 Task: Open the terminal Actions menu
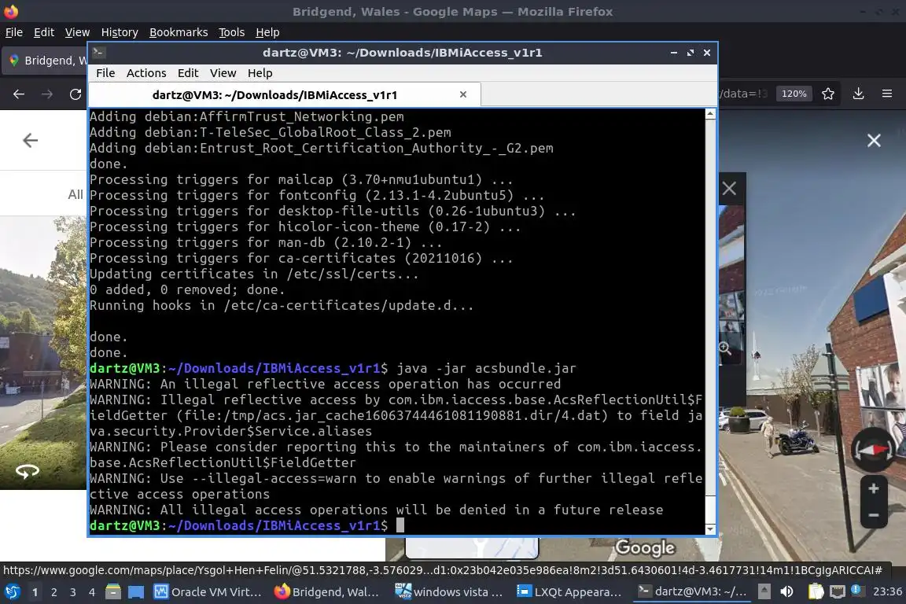[146, 73]
